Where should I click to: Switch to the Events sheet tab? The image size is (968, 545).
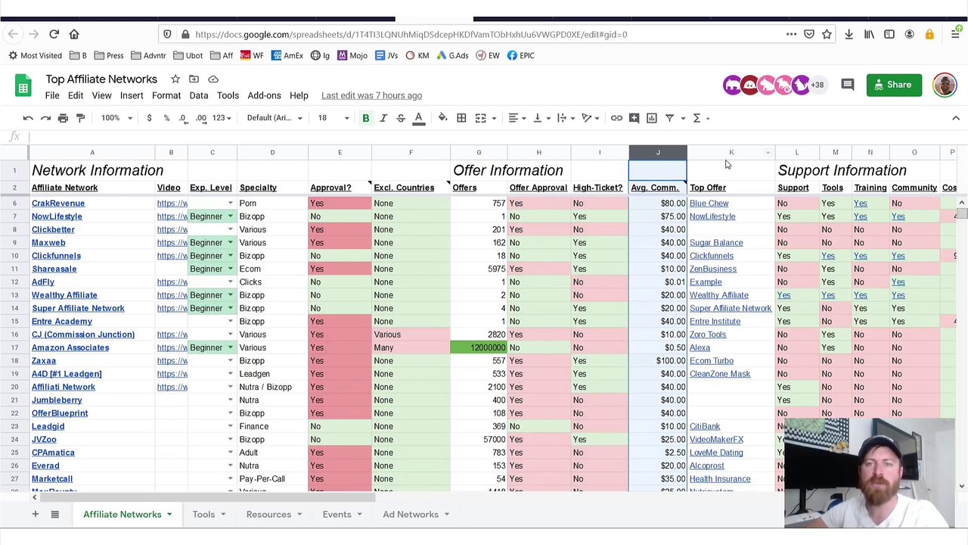[x=337, y=514]
